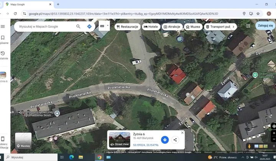Click the Zaloguj się sign-in button
The image size is (276, 161).
click(265, 26)
